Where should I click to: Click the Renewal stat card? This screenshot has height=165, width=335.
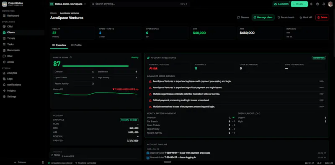307,33
